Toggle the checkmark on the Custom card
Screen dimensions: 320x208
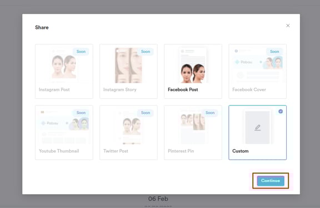click(x=281, y=111)
